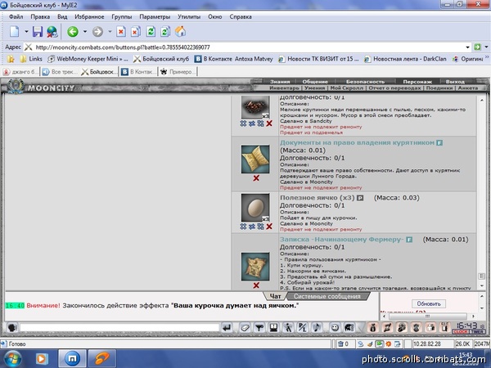
Task: Open the Правка menu
Action: click(40, 17)
